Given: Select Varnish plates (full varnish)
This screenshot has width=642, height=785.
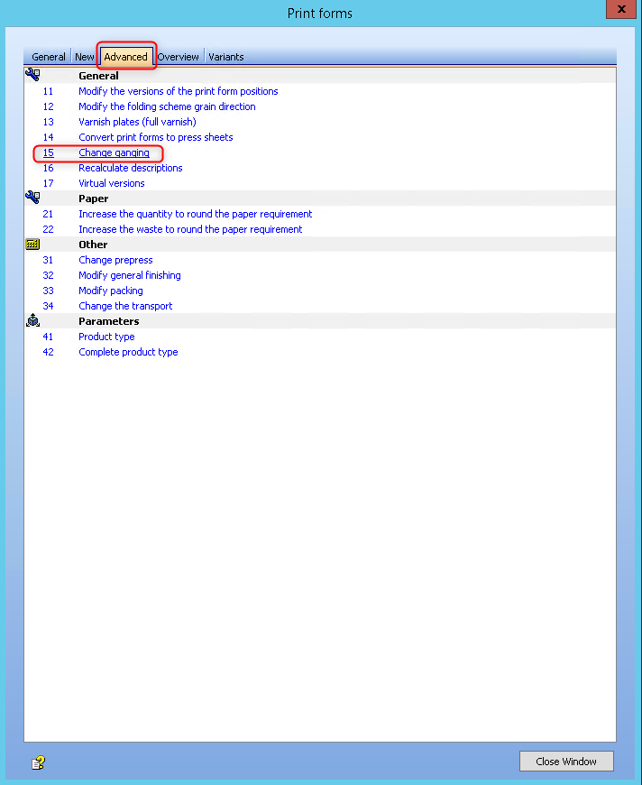Looking at the screenshot, I should 137,122.
